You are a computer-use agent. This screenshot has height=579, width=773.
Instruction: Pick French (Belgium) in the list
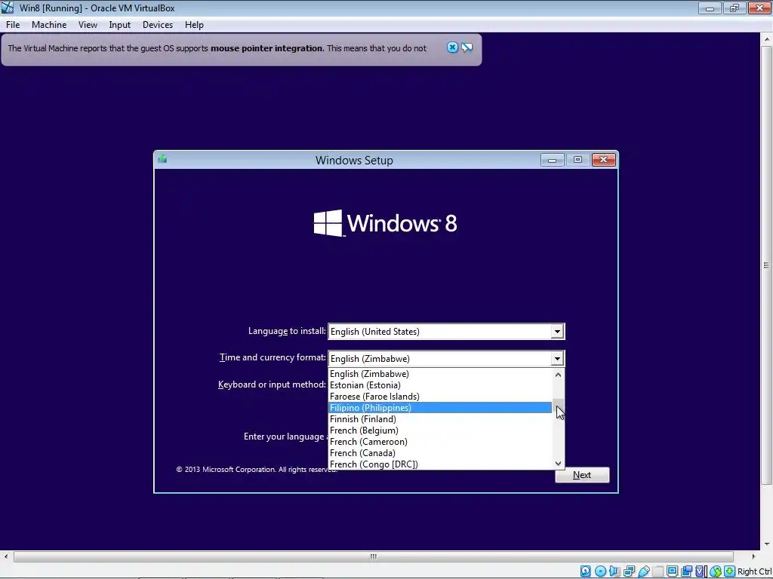coord(440,430)
